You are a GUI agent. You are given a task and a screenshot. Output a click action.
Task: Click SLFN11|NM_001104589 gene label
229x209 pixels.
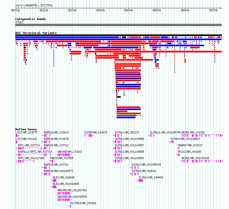[129, 152]
